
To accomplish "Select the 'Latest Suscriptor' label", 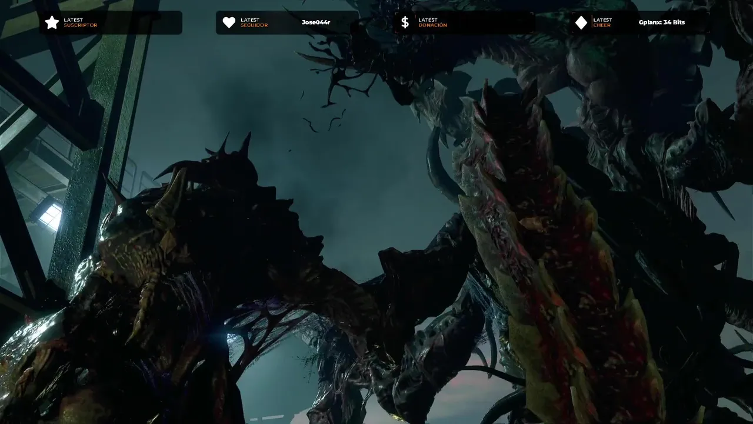I will (x=81, y=22).
